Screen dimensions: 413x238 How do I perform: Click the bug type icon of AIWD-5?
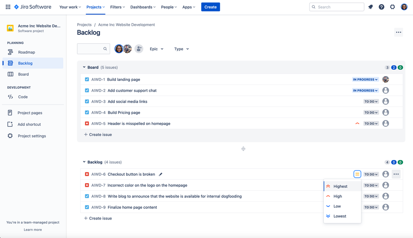click(87, 123)
